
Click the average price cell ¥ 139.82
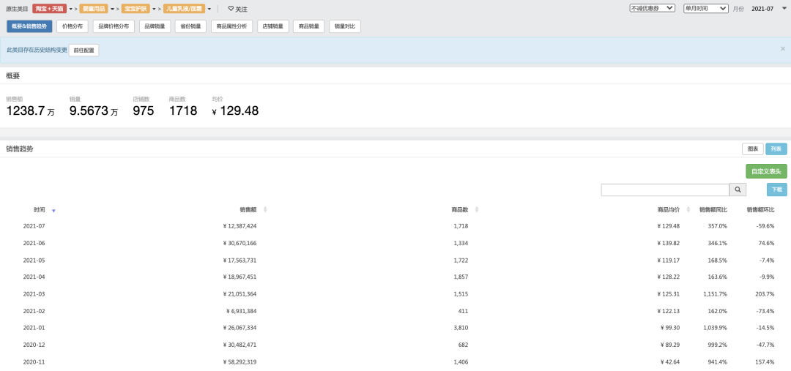[669, 244]
